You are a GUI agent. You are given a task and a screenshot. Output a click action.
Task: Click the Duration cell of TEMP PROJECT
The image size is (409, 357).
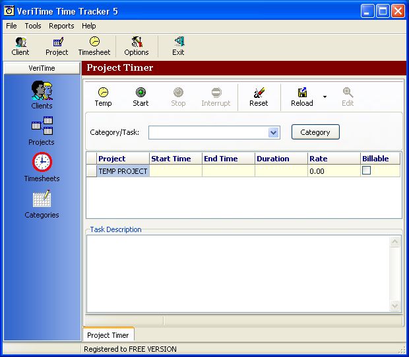tap(281, 171)
